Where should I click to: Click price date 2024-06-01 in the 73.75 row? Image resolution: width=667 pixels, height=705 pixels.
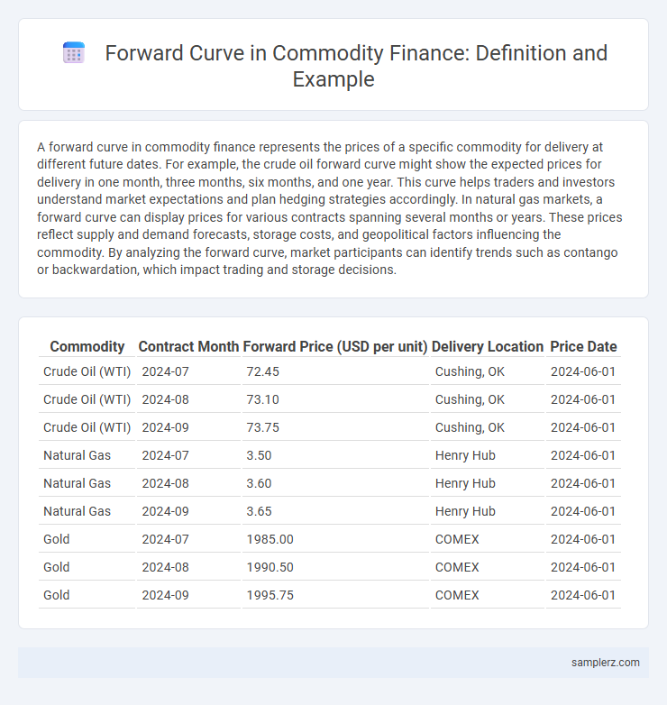[x=583, y=427]
